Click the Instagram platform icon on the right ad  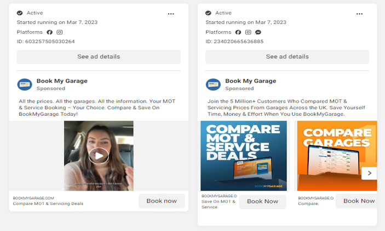(x=248, y=32)
